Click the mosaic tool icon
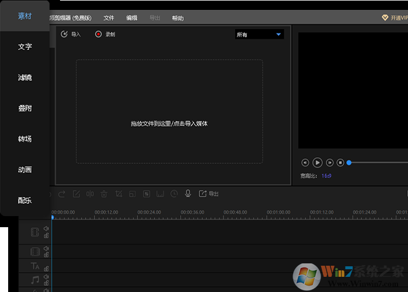The height and width of the screenshot is (292, 408). click(146, 193)
